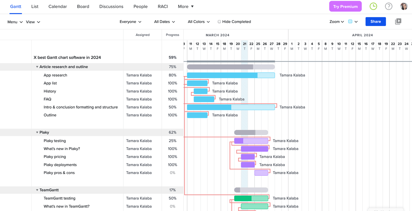Click the presentation play icon beside Share
Image resolution: width=412 pixels, height=211 pixels.
pos(398,22)
